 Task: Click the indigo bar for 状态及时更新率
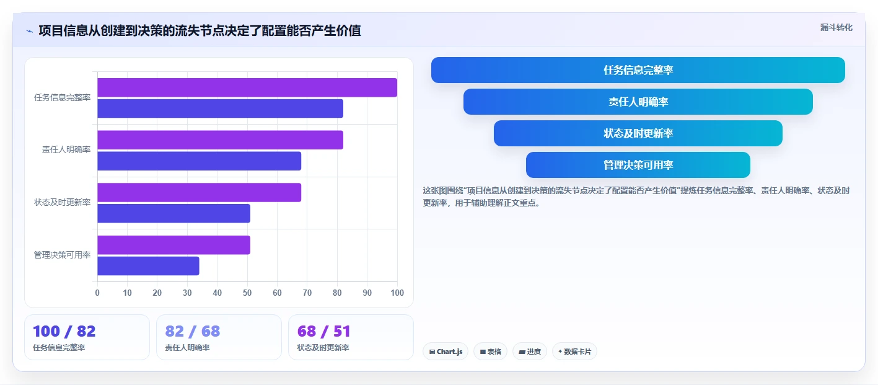pyautogui.click(x=173, y=213)
